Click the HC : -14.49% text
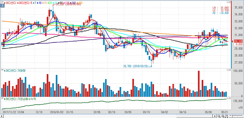 coord(221,13)
